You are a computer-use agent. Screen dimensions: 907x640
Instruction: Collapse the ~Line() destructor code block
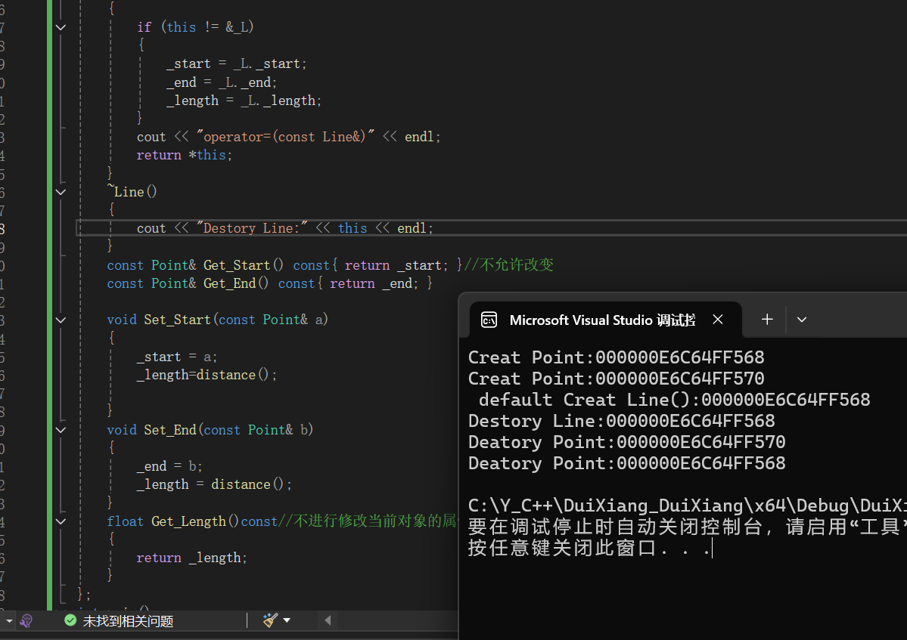pyautogui.click(x=61, y=192)
